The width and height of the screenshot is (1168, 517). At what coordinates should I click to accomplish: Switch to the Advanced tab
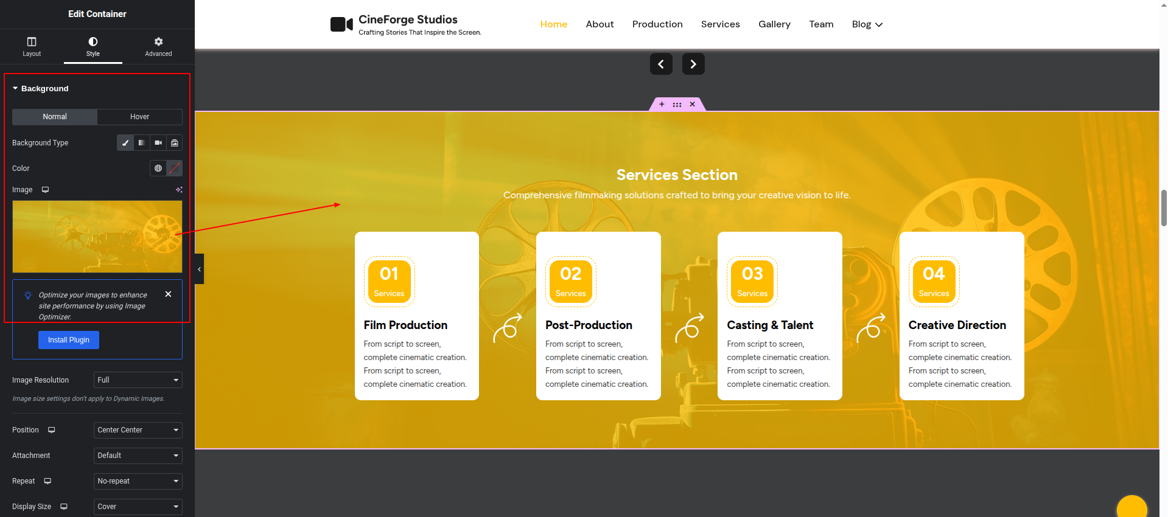tap(158, 46)
